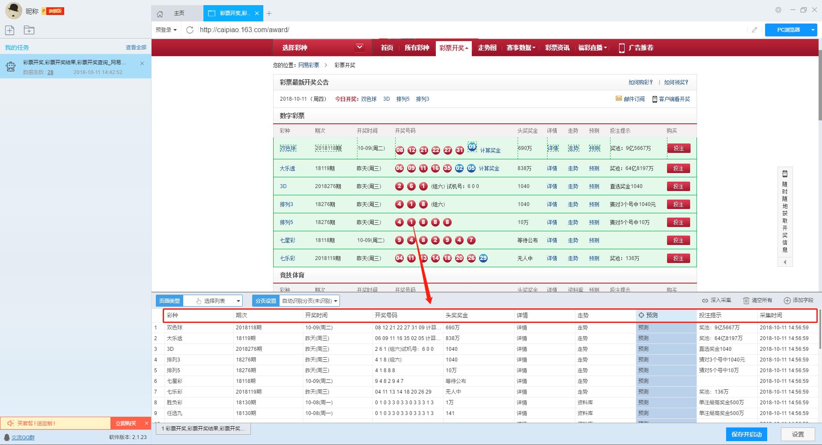Click blue ball 29 in 七乐彩 row
822x445 pixels.
point(483,258)
